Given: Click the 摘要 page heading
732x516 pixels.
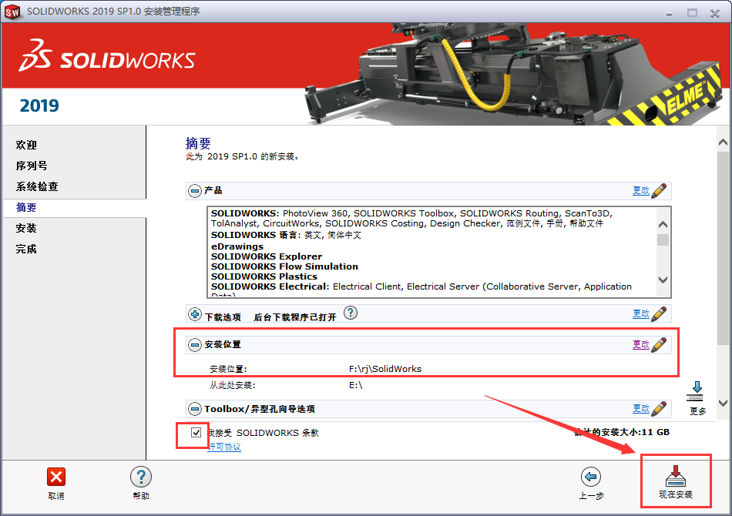Looking at the screenshot, I should click(x=198, y=142).
